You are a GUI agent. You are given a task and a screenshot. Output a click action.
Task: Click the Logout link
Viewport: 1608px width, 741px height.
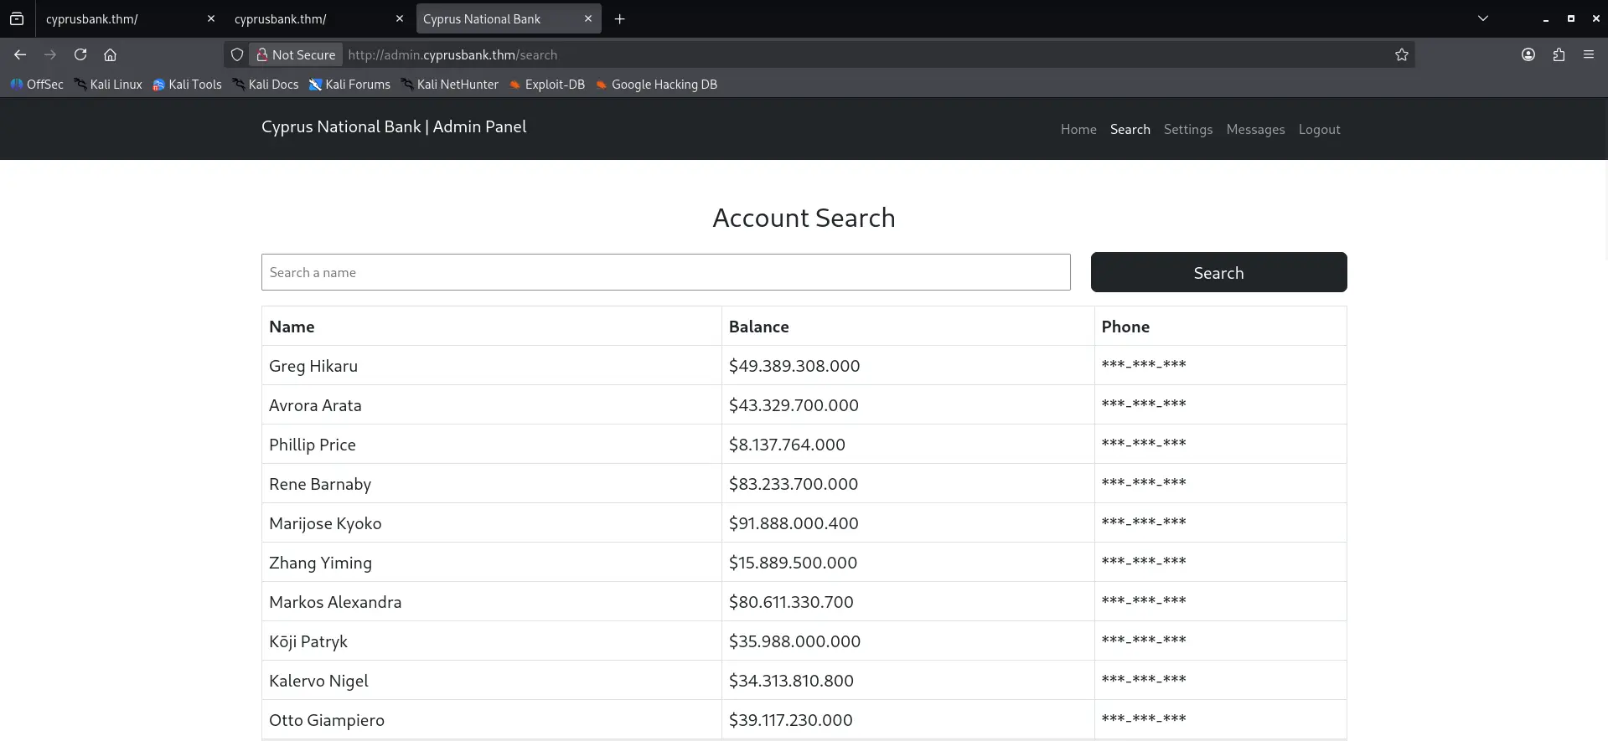coord(1319,129)
